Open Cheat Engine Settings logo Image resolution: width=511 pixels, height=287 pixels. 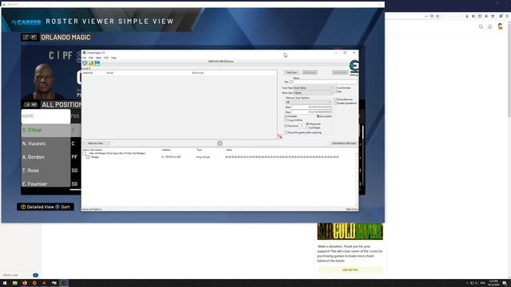click(x=354, y=67)
